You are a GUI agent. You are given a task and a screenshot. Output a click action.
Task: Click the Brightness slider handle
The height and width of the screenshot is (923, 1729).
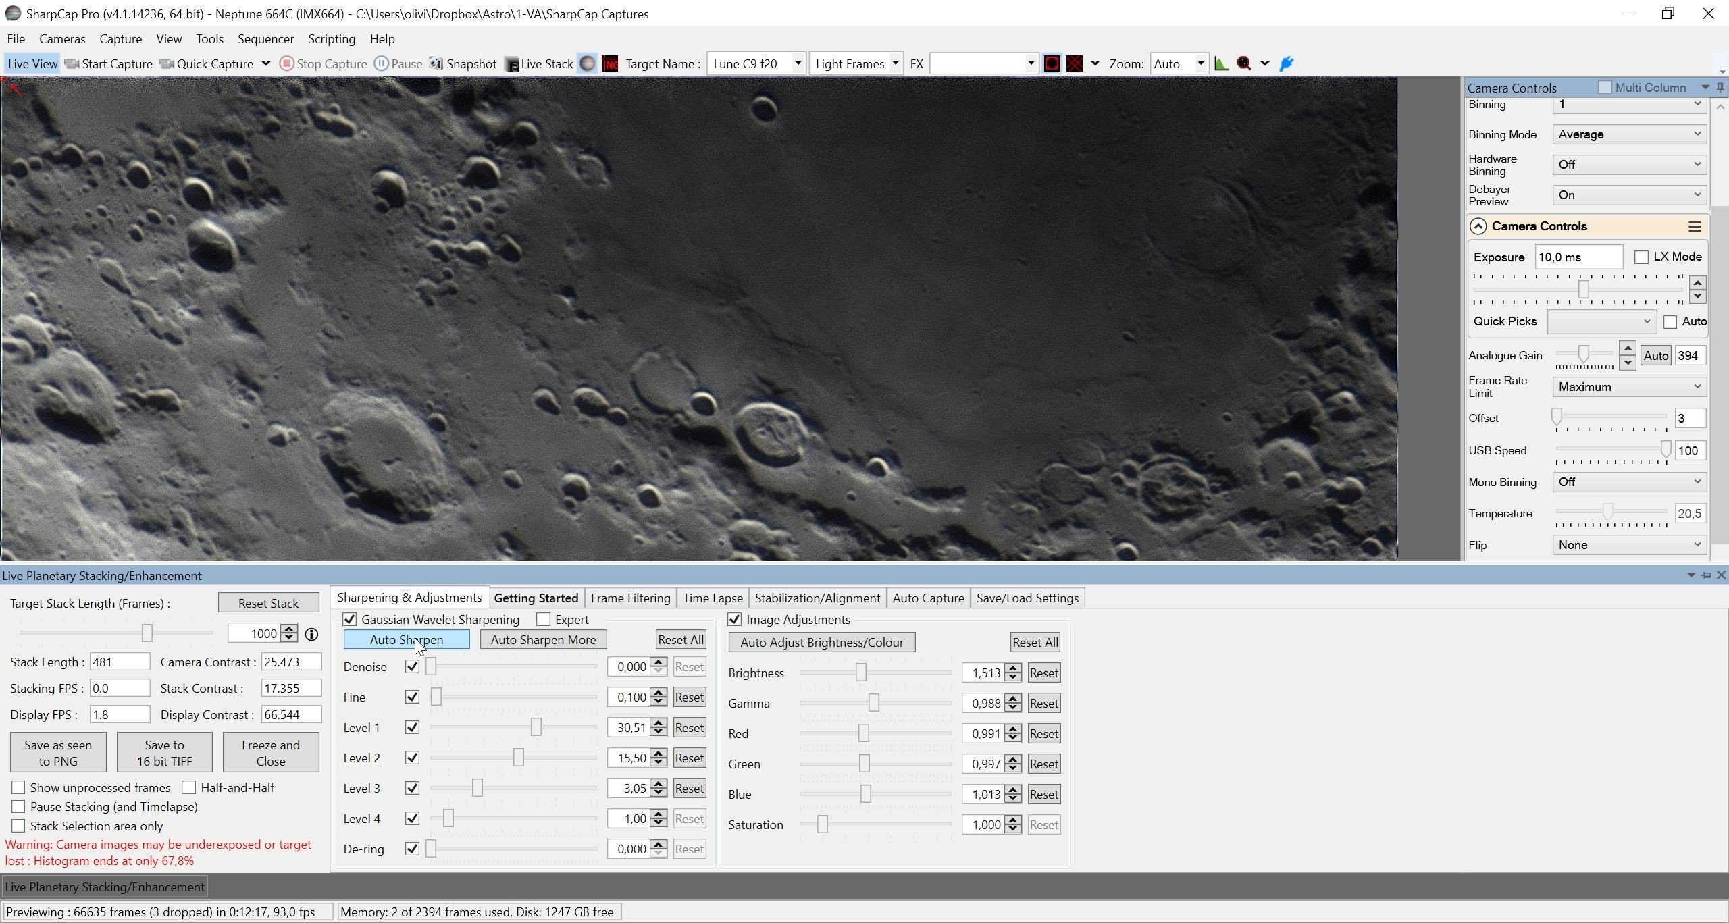point(860,672)
